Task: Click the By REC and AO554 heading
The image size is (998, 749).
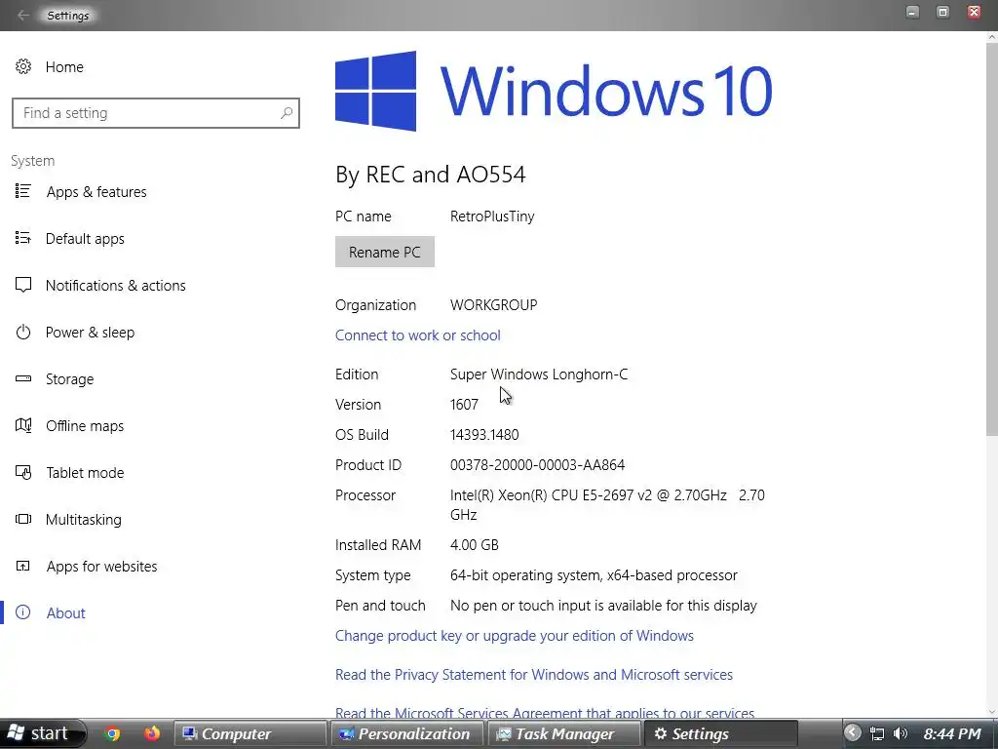Action: (430, 175)
